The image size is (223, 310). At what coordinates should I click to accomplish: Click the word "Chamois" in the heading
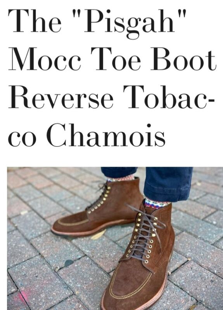106,134
